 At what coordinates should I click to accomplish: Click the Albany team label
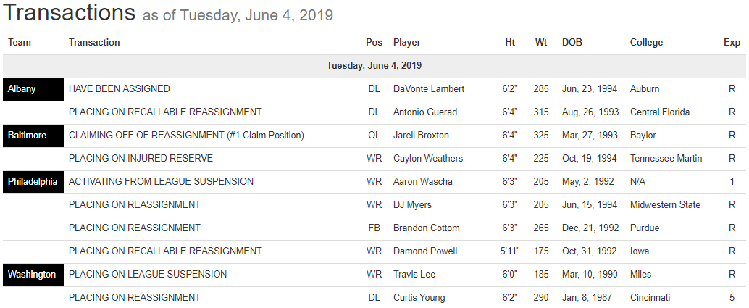pyautogui.click(x=22, y=89)
